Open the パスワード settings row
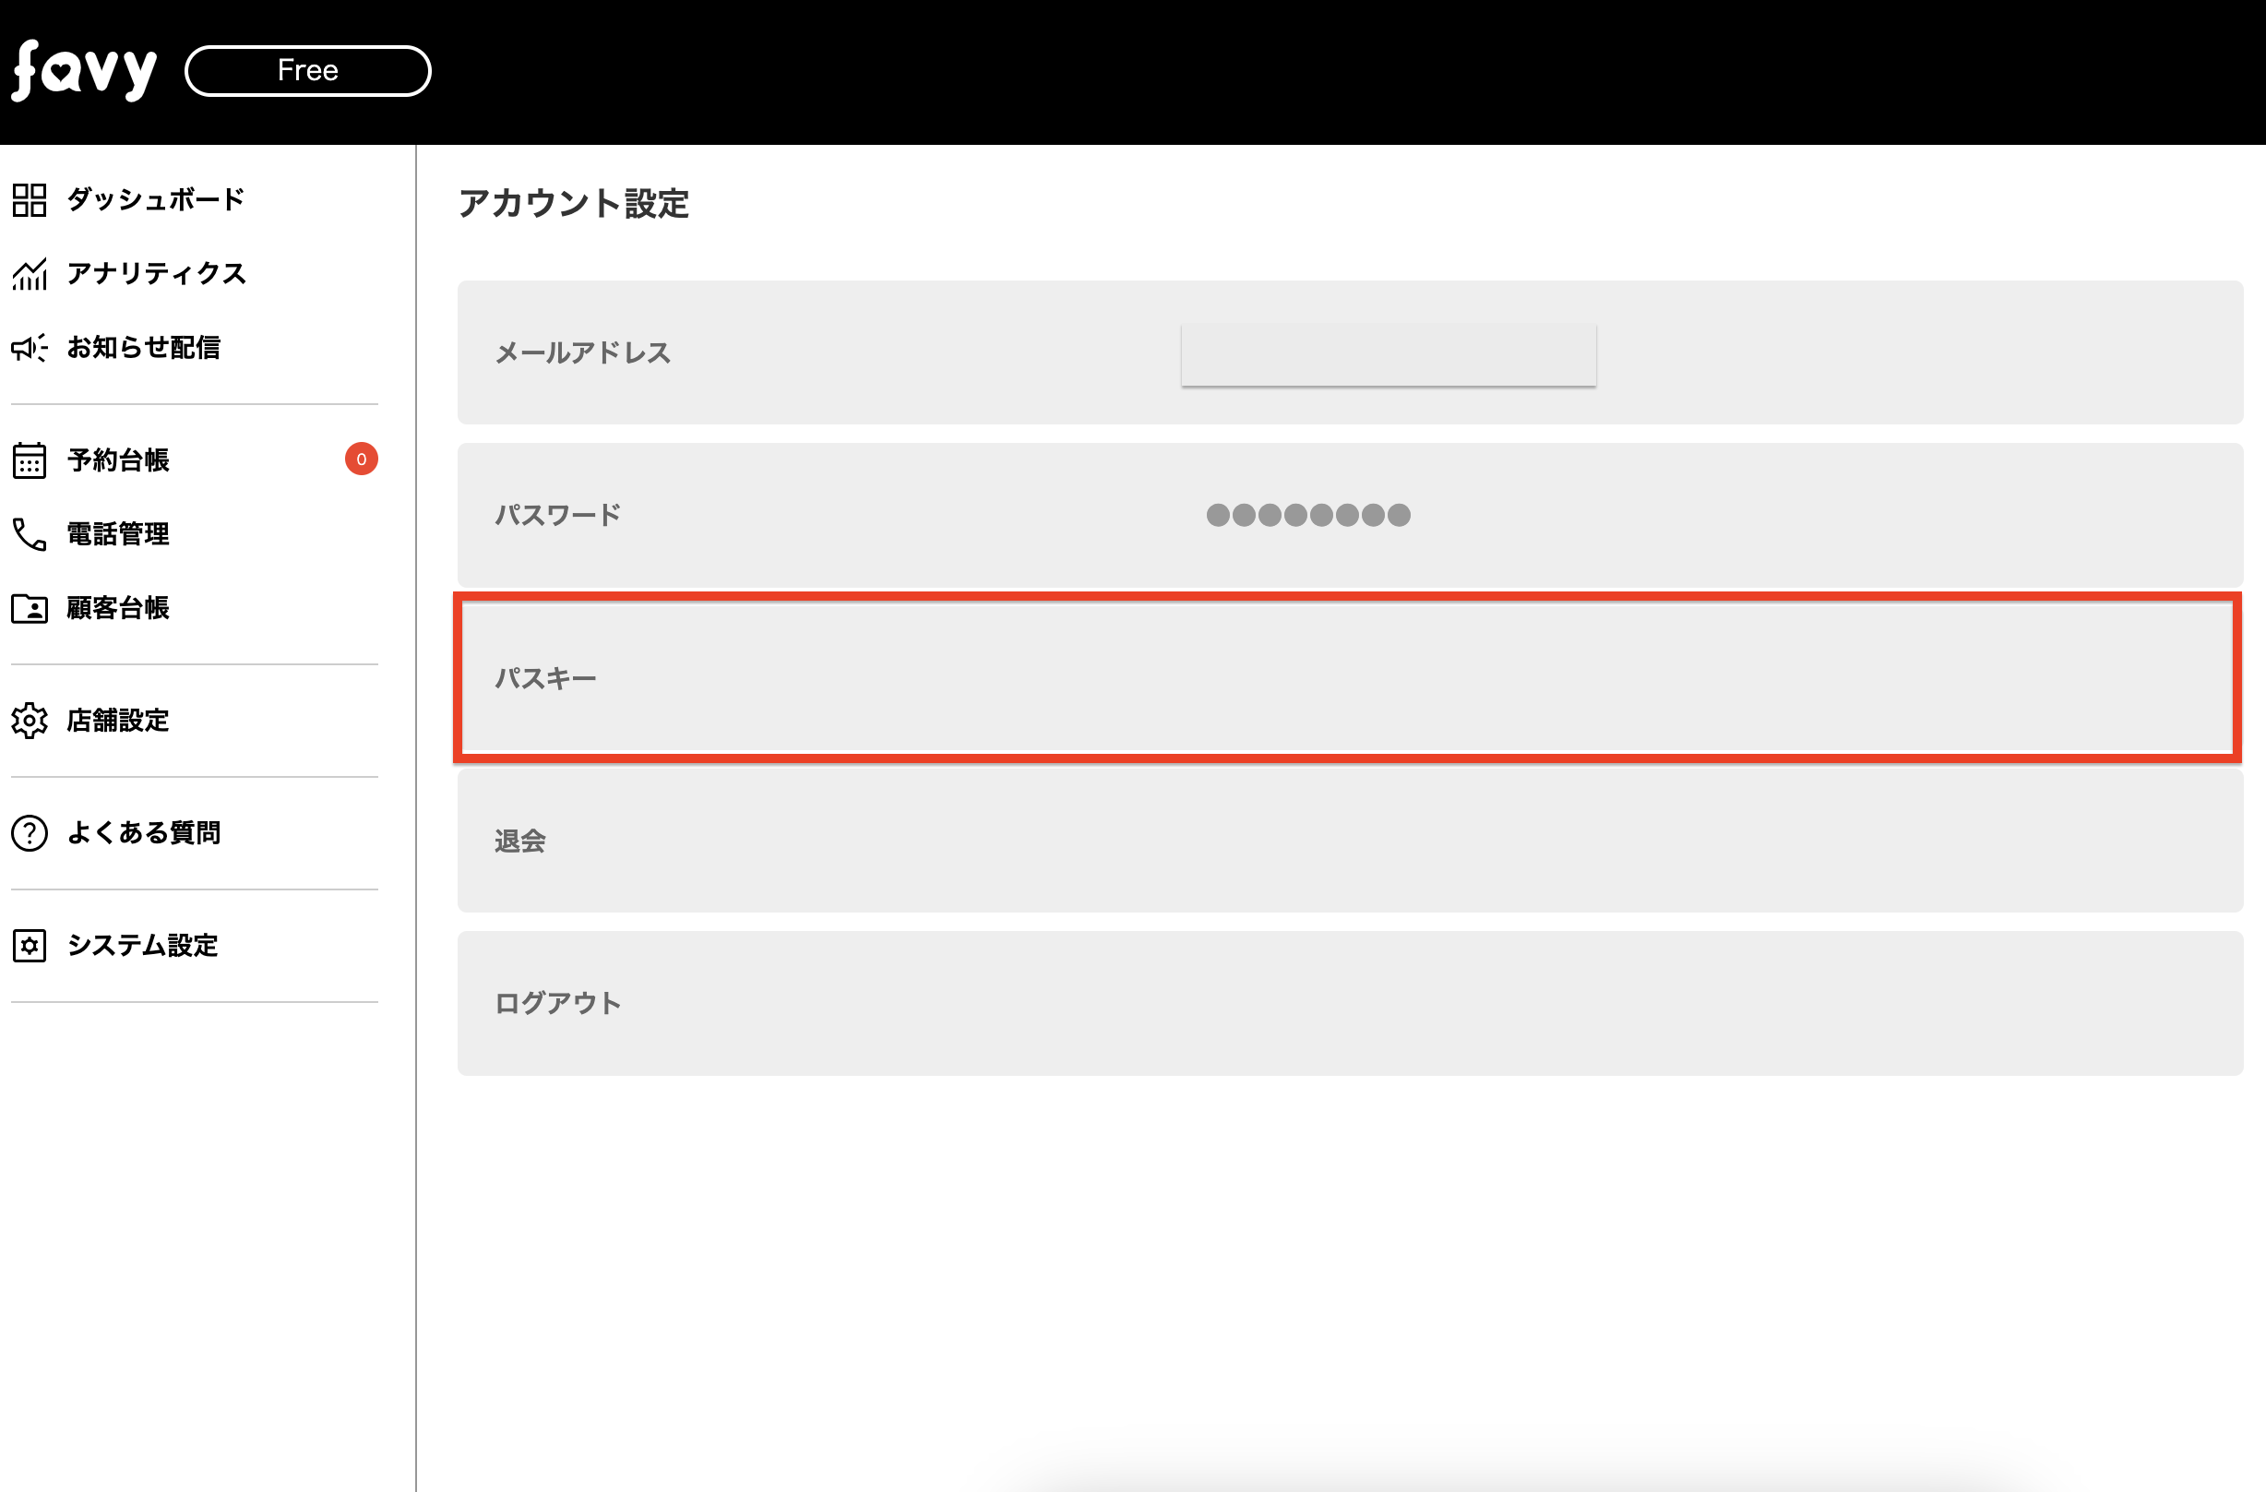Screen dimensions: 2266x1492 point(1349,515)
